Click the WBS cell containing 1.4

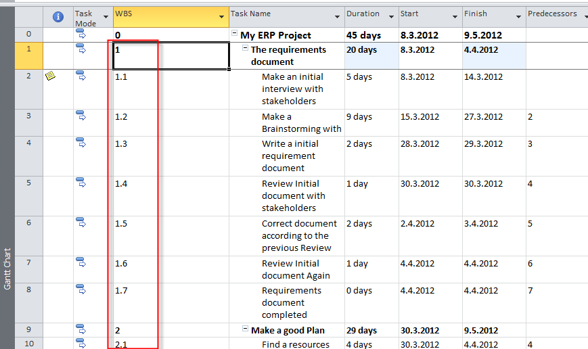coord(135,184)
